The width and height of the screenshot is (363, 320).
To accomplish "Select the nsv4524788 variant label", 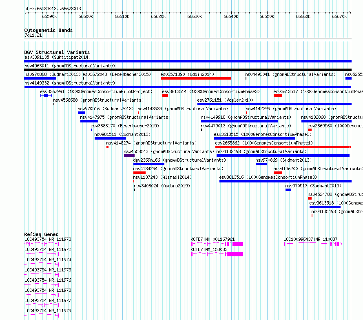I will (x=335, y=194).
